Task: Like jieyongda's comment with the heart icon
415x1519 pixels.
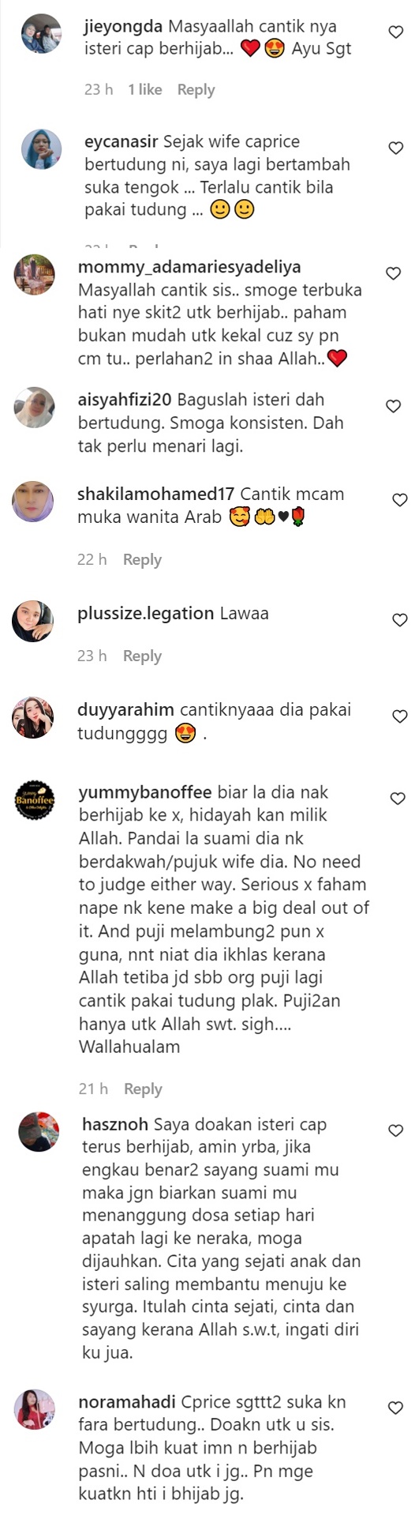Action: pyautogui.click(x=396, y=32)
